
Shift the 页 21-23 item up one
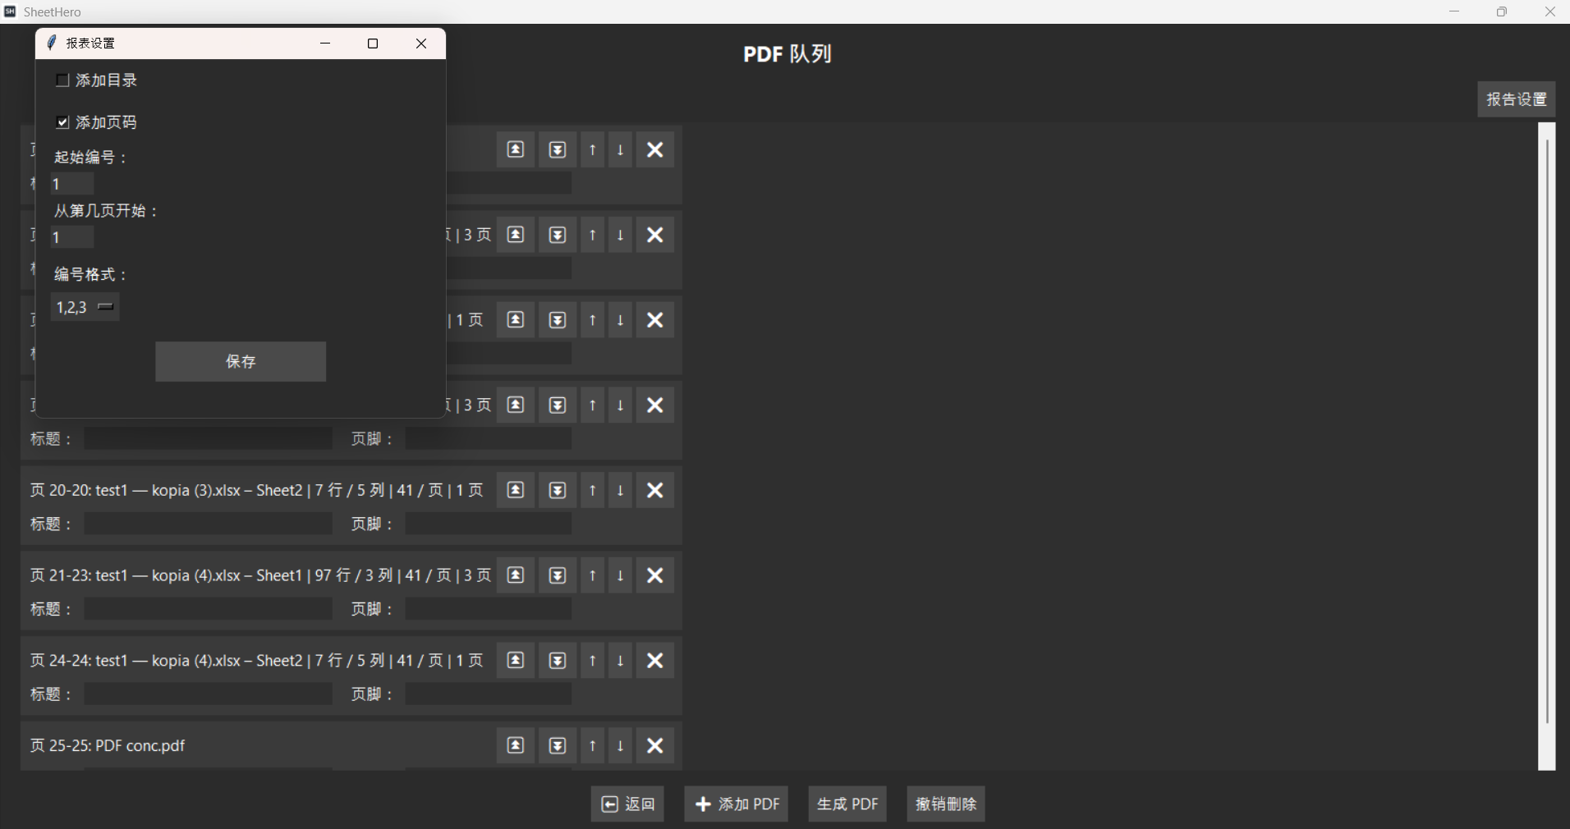[x=593, y=575]
